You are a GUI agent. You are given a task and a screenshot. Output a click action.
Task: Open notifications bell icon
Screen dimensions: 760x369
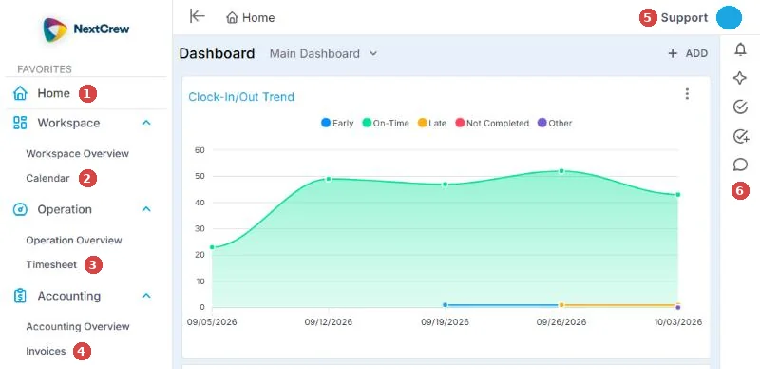pos(740,49)
